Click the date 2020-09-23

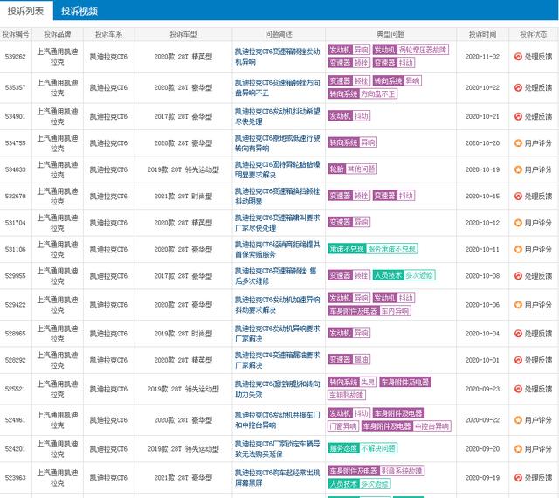(482, 389)
